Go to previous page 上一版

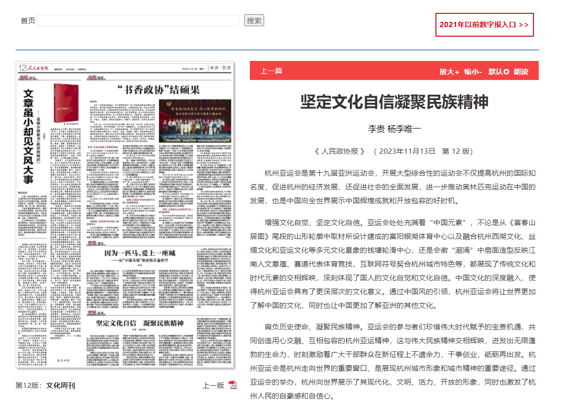point(213,386)
